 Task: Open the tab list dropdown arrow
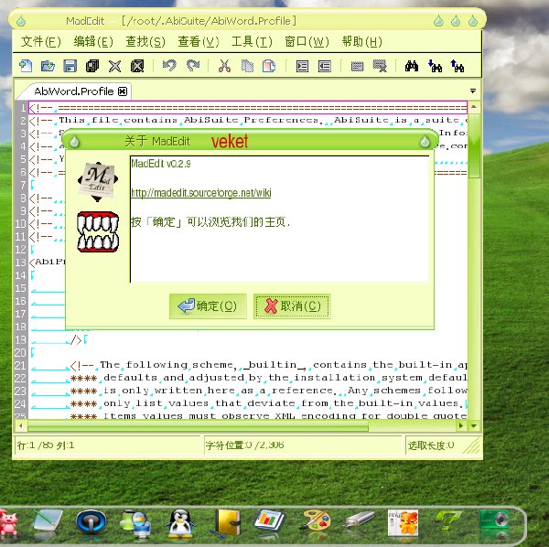(x=473, y=91)
